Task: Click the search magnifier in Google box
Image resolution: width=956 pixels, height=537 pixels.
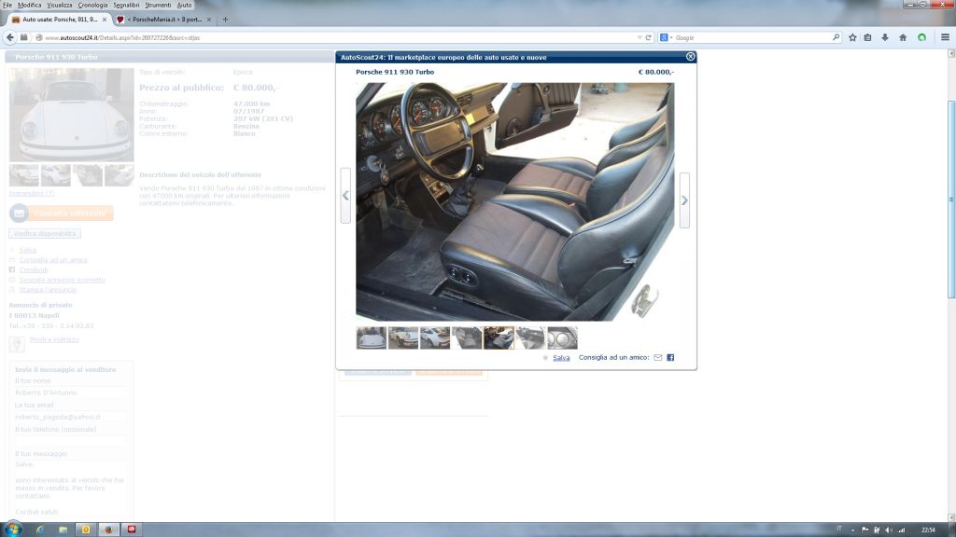Action: pos(836,37)
